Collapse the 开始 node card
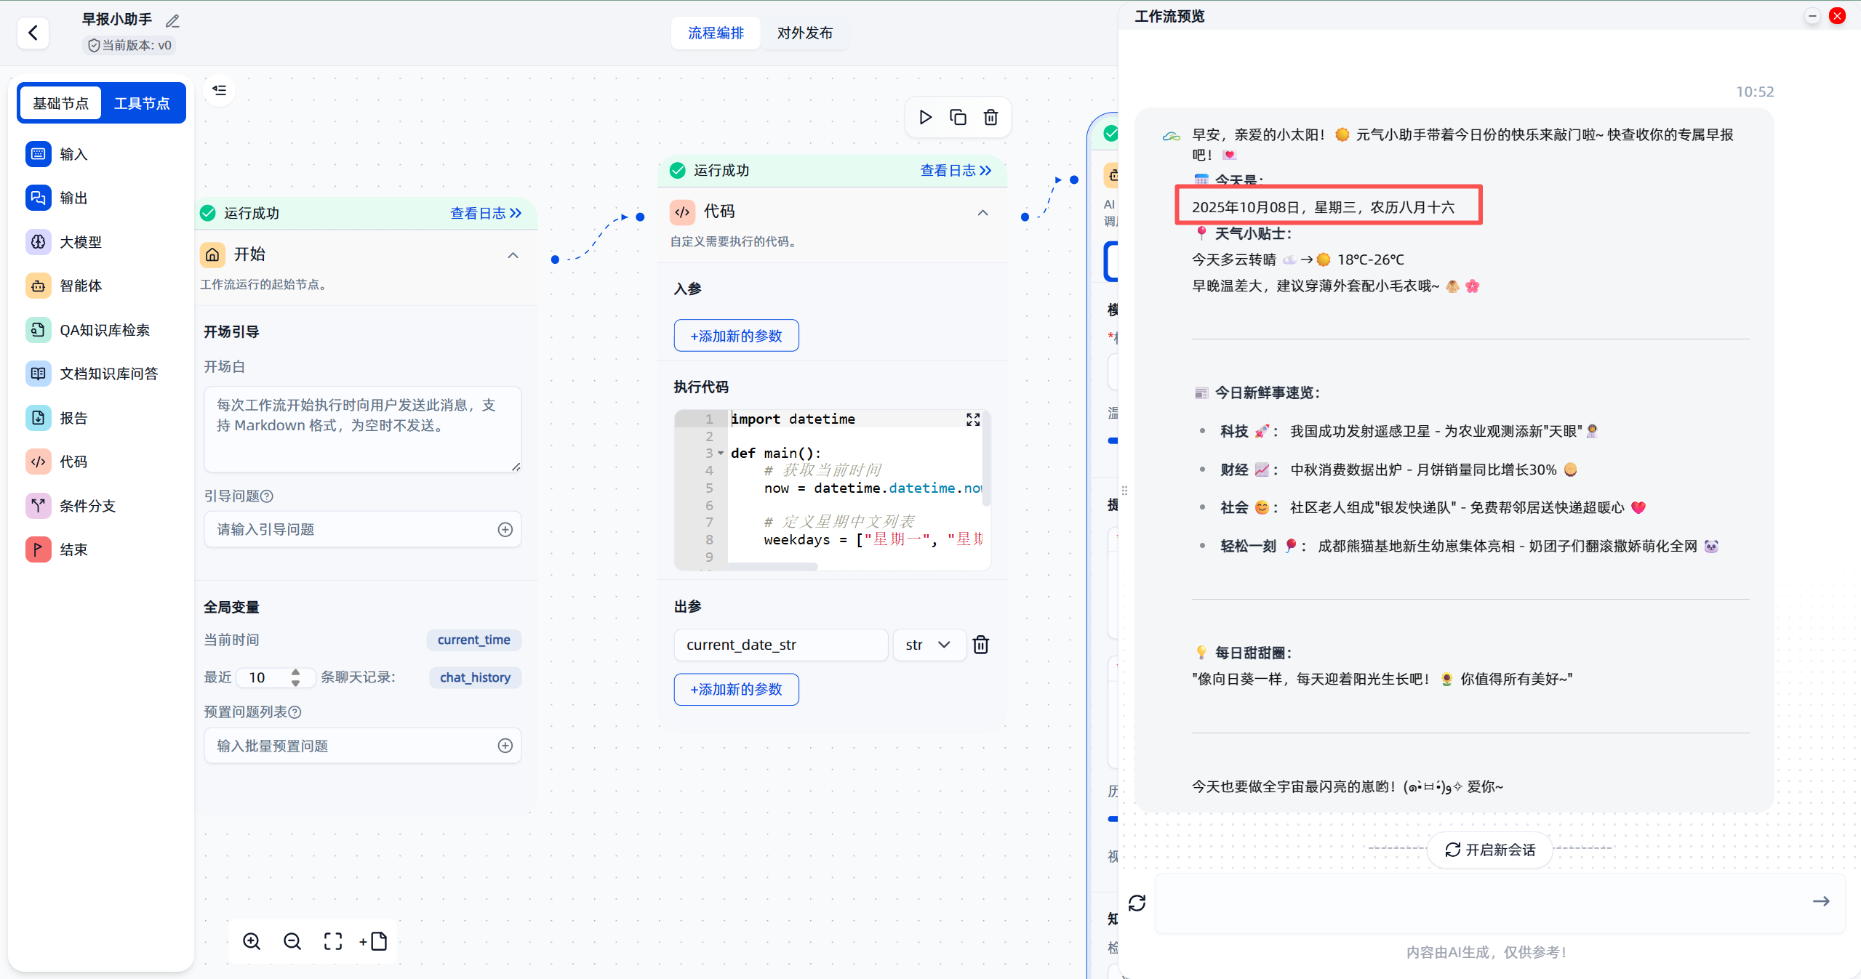 tap(513, 255)
